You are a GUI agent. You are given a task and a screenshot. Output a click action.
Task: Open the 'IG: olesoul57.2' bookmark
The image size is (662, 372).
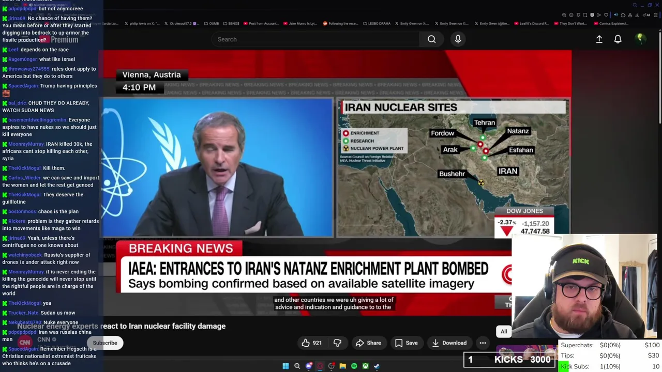pos(182,23)
